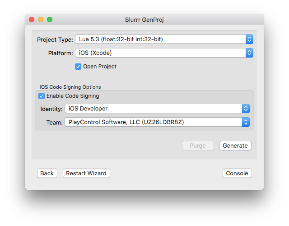Screen dimensions: 289x226
Task: Click the "Project Type:" label
Action: [x=55, y=39]
